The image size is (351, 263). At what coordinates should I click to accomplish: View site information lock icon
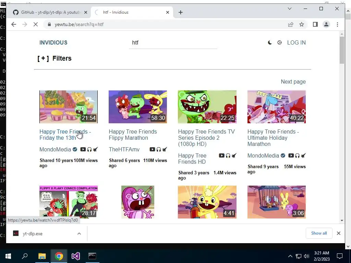coord(49,24)
